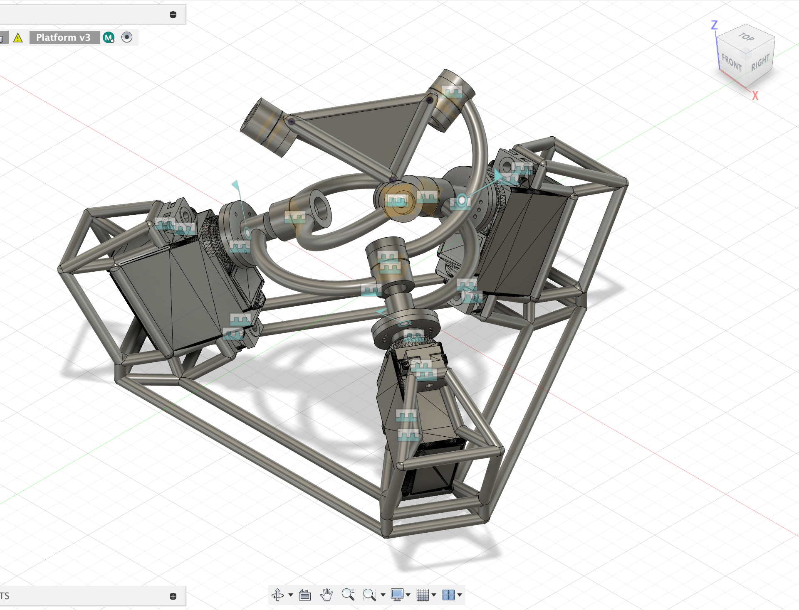
Task: Open the Grid and Snaps dropdown arrow
Action: point(434,595)
